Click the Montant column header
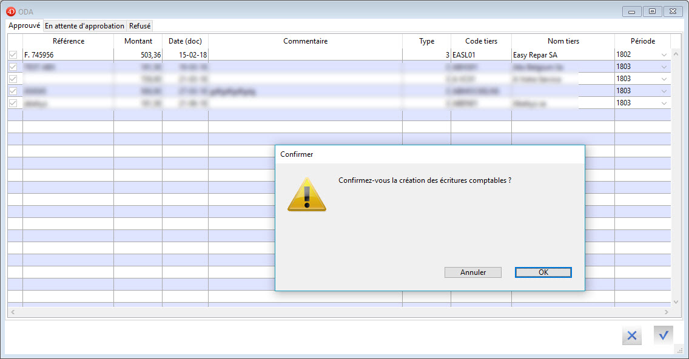The width and height of the screenshot is (689, 359). tap(138, 41)
